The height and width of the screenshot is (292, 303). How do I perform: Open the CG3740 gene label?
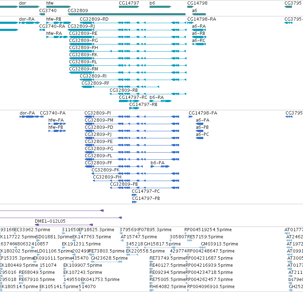[x=48, y=10]
